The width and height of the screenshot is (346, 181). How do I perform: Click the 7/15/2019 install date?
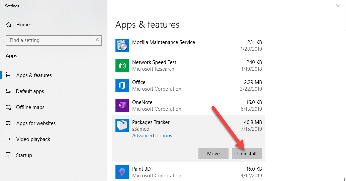(x=251, y=129)
